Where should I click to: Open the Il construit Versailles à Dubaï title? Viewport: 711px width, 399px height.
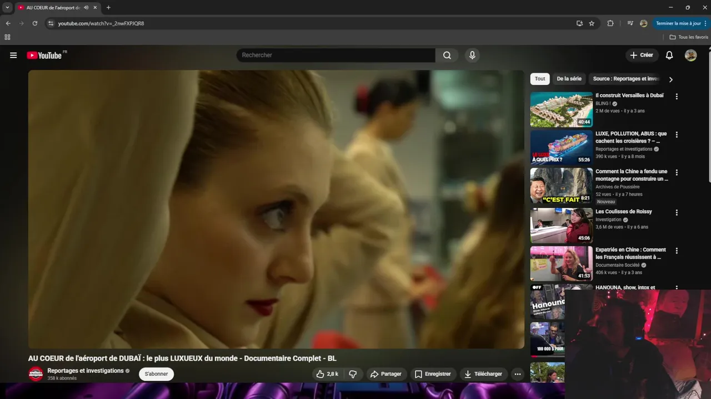click(x=629, y=95)
